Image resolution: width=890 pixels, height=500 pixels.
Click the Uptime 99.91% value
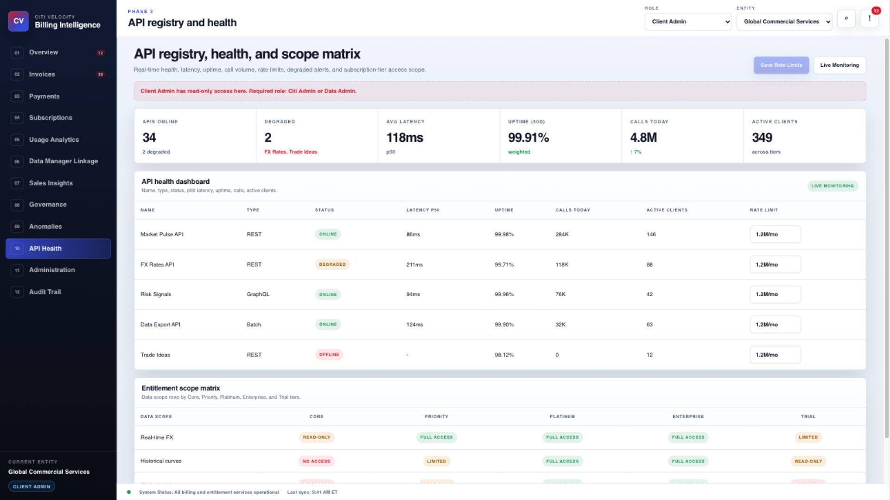tap(528, 138)
